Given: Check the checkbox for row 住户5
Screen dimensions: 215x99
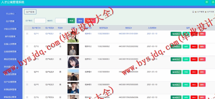Looking at the screenshot, I should point(27,85).
